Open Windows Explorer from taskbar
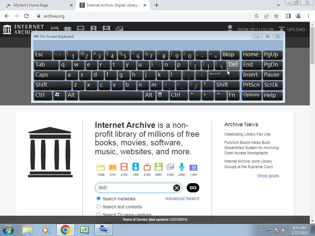 [27, 230]
